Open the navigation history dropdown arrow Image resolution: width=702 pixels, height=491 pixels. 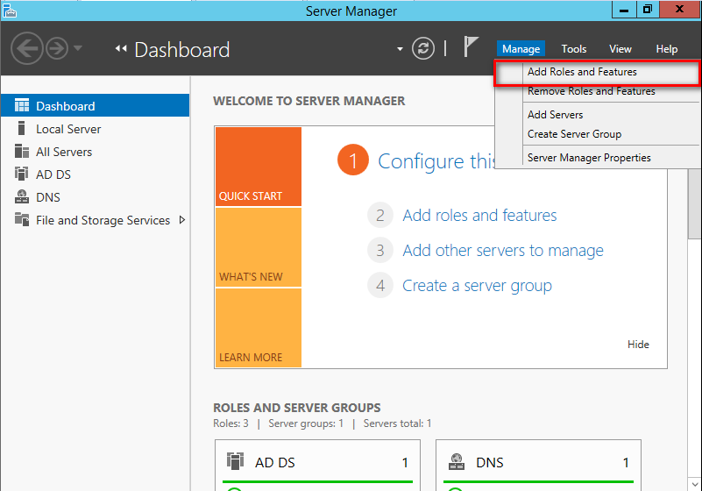point(78,48)
